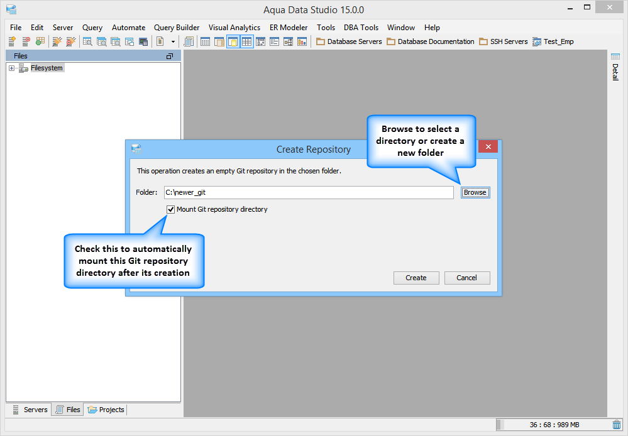Open the Window menu

point(401,28)
